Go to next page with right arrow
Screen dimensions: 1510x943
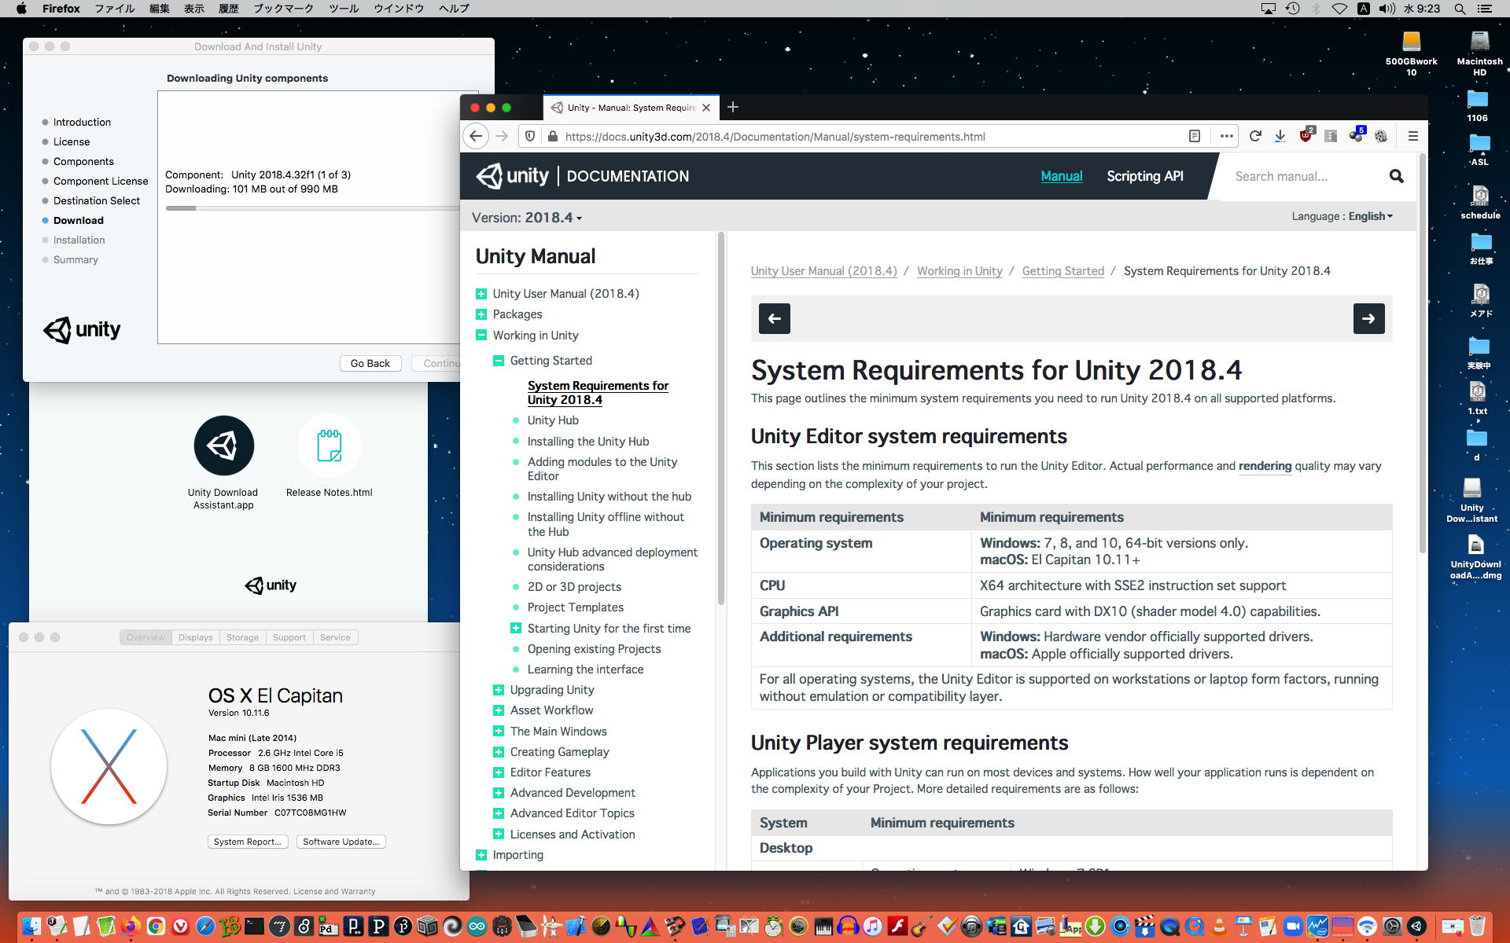(1368, 318)
